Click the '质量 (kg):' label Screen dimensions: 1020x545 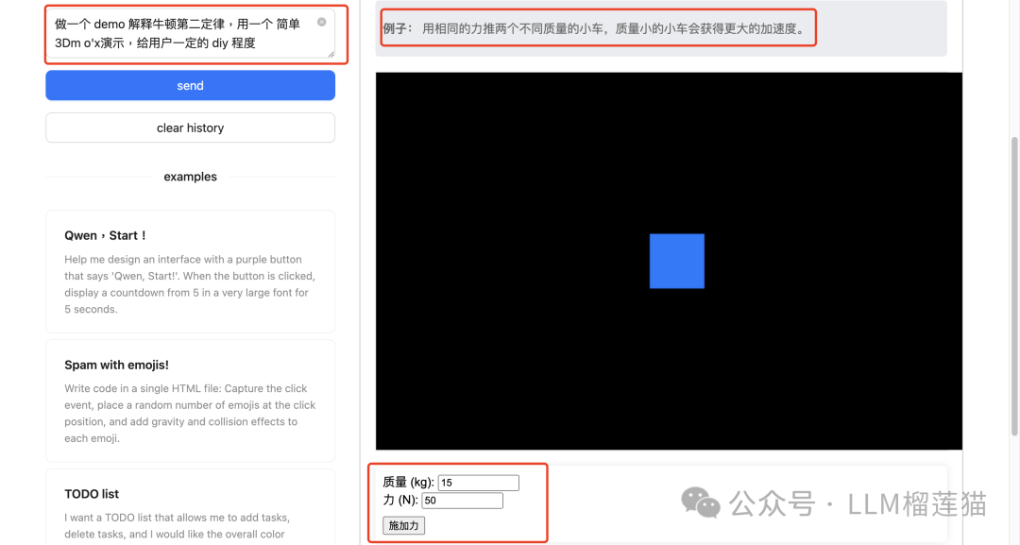point(409,482)
